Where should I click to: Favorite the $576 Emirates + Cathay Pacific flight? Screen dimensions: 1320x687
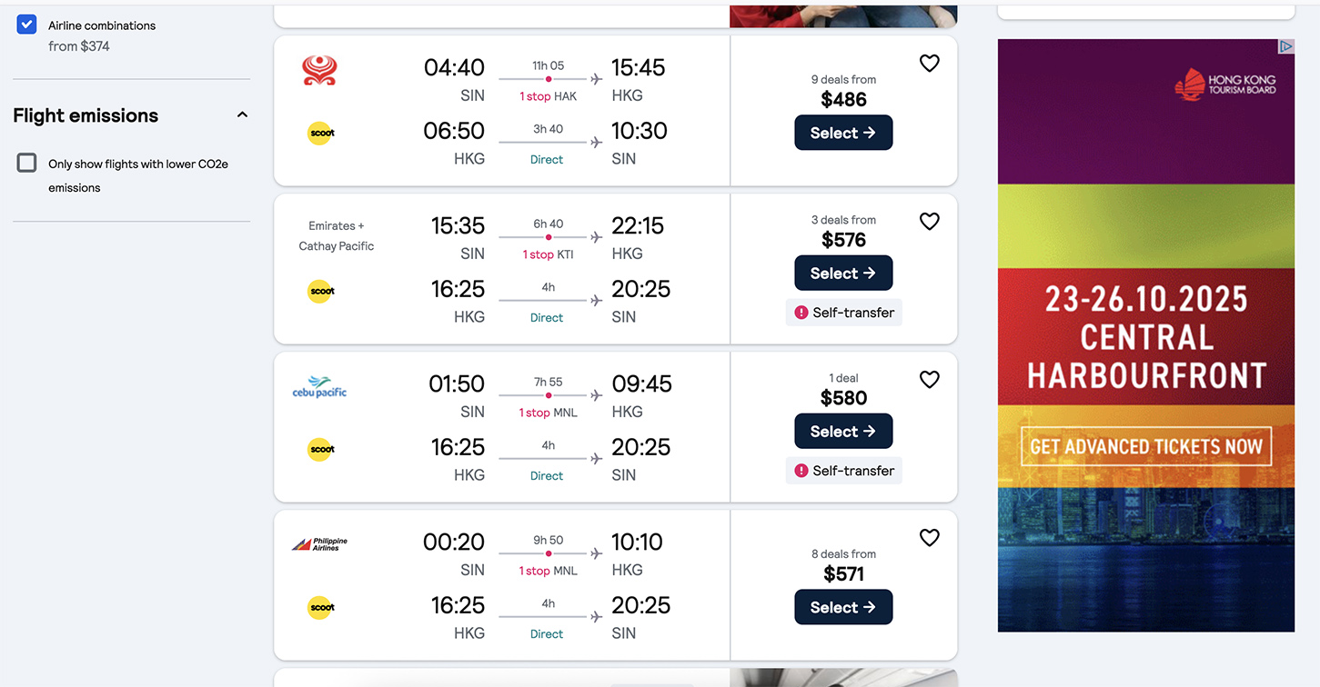929,222
